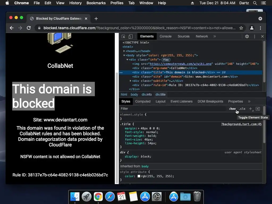Open a new tab
Viewport: 272px width, 204px height.
96,19
